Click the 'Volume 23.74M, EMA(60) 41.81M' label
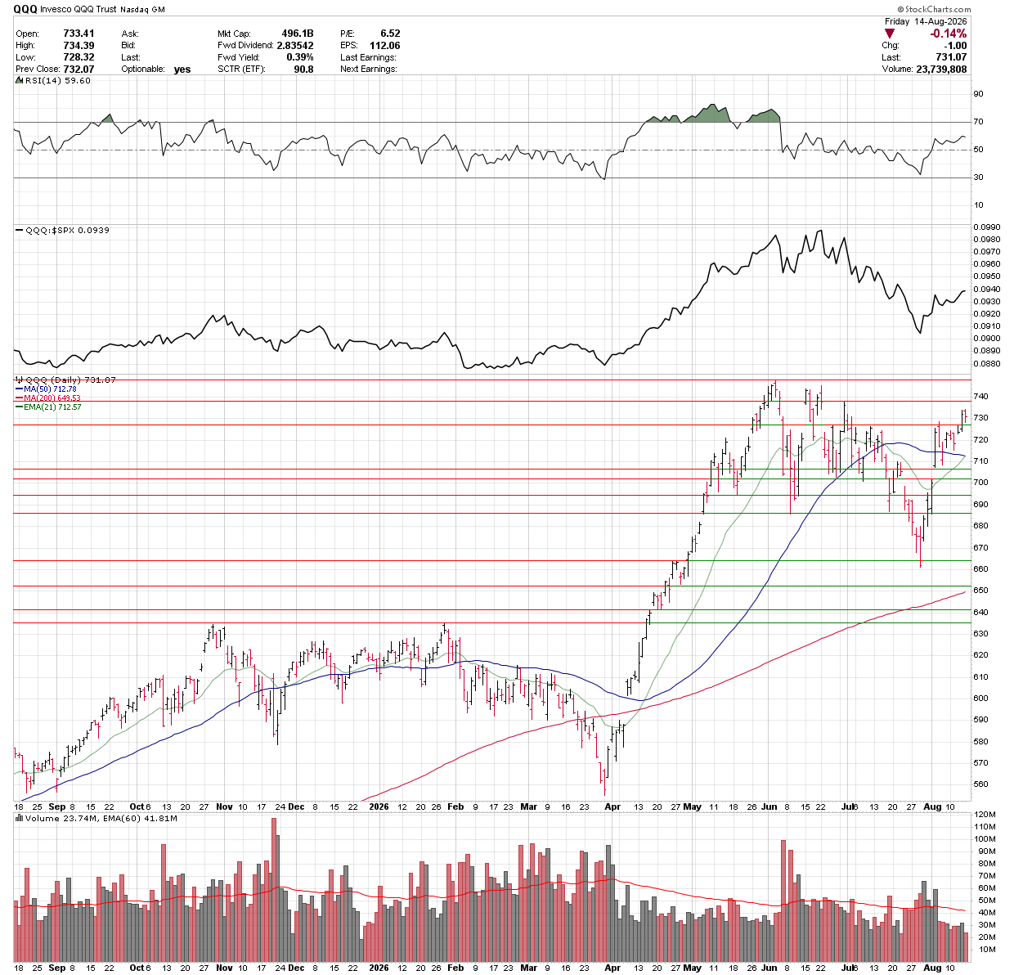 [x=101, y=818]
